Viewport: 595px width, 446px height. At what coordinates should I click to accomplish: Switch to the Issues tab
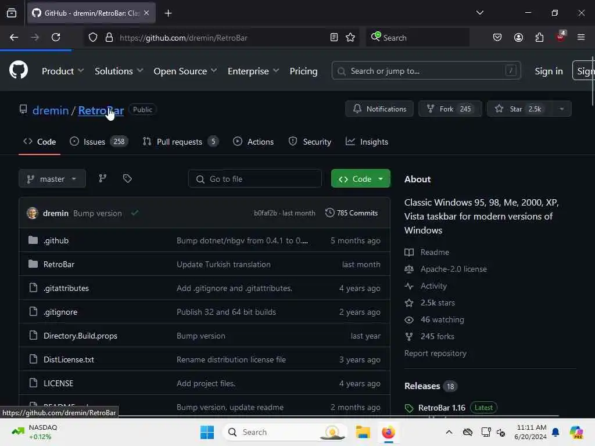tap(99, 142)
